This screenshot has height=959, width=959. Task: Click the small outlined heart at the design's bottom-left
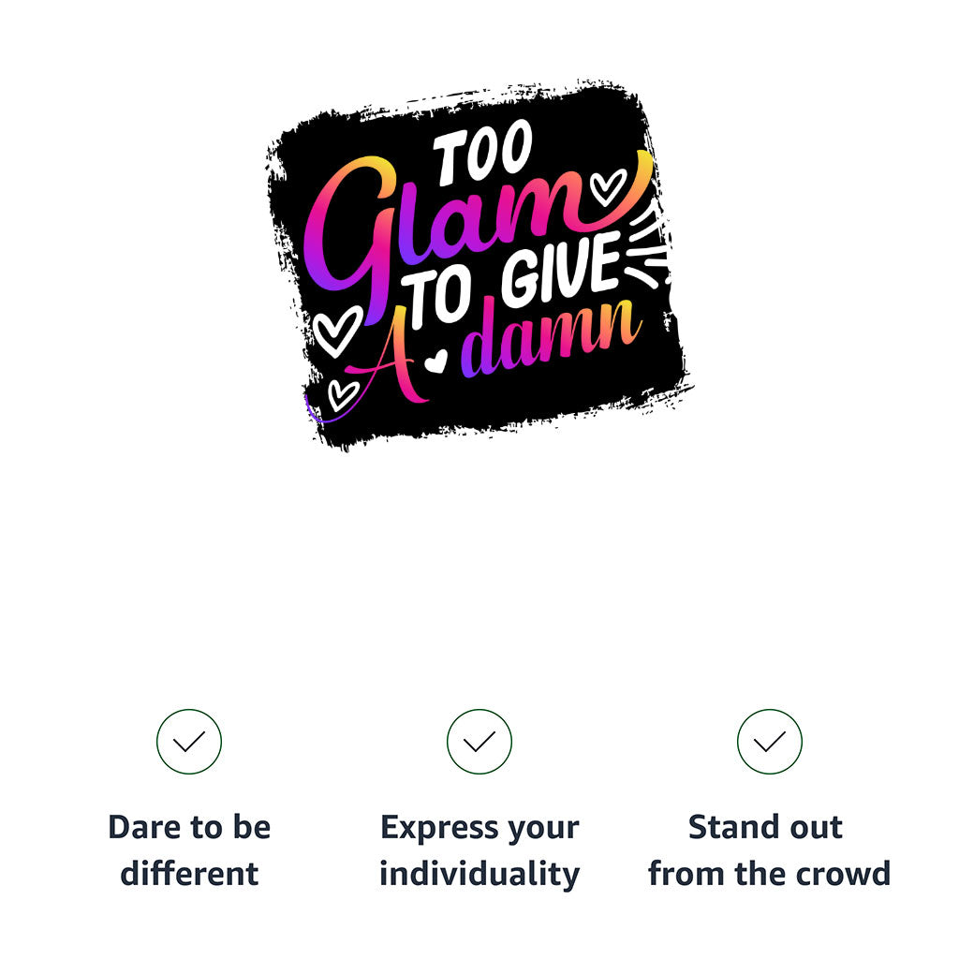click(342, 394)
